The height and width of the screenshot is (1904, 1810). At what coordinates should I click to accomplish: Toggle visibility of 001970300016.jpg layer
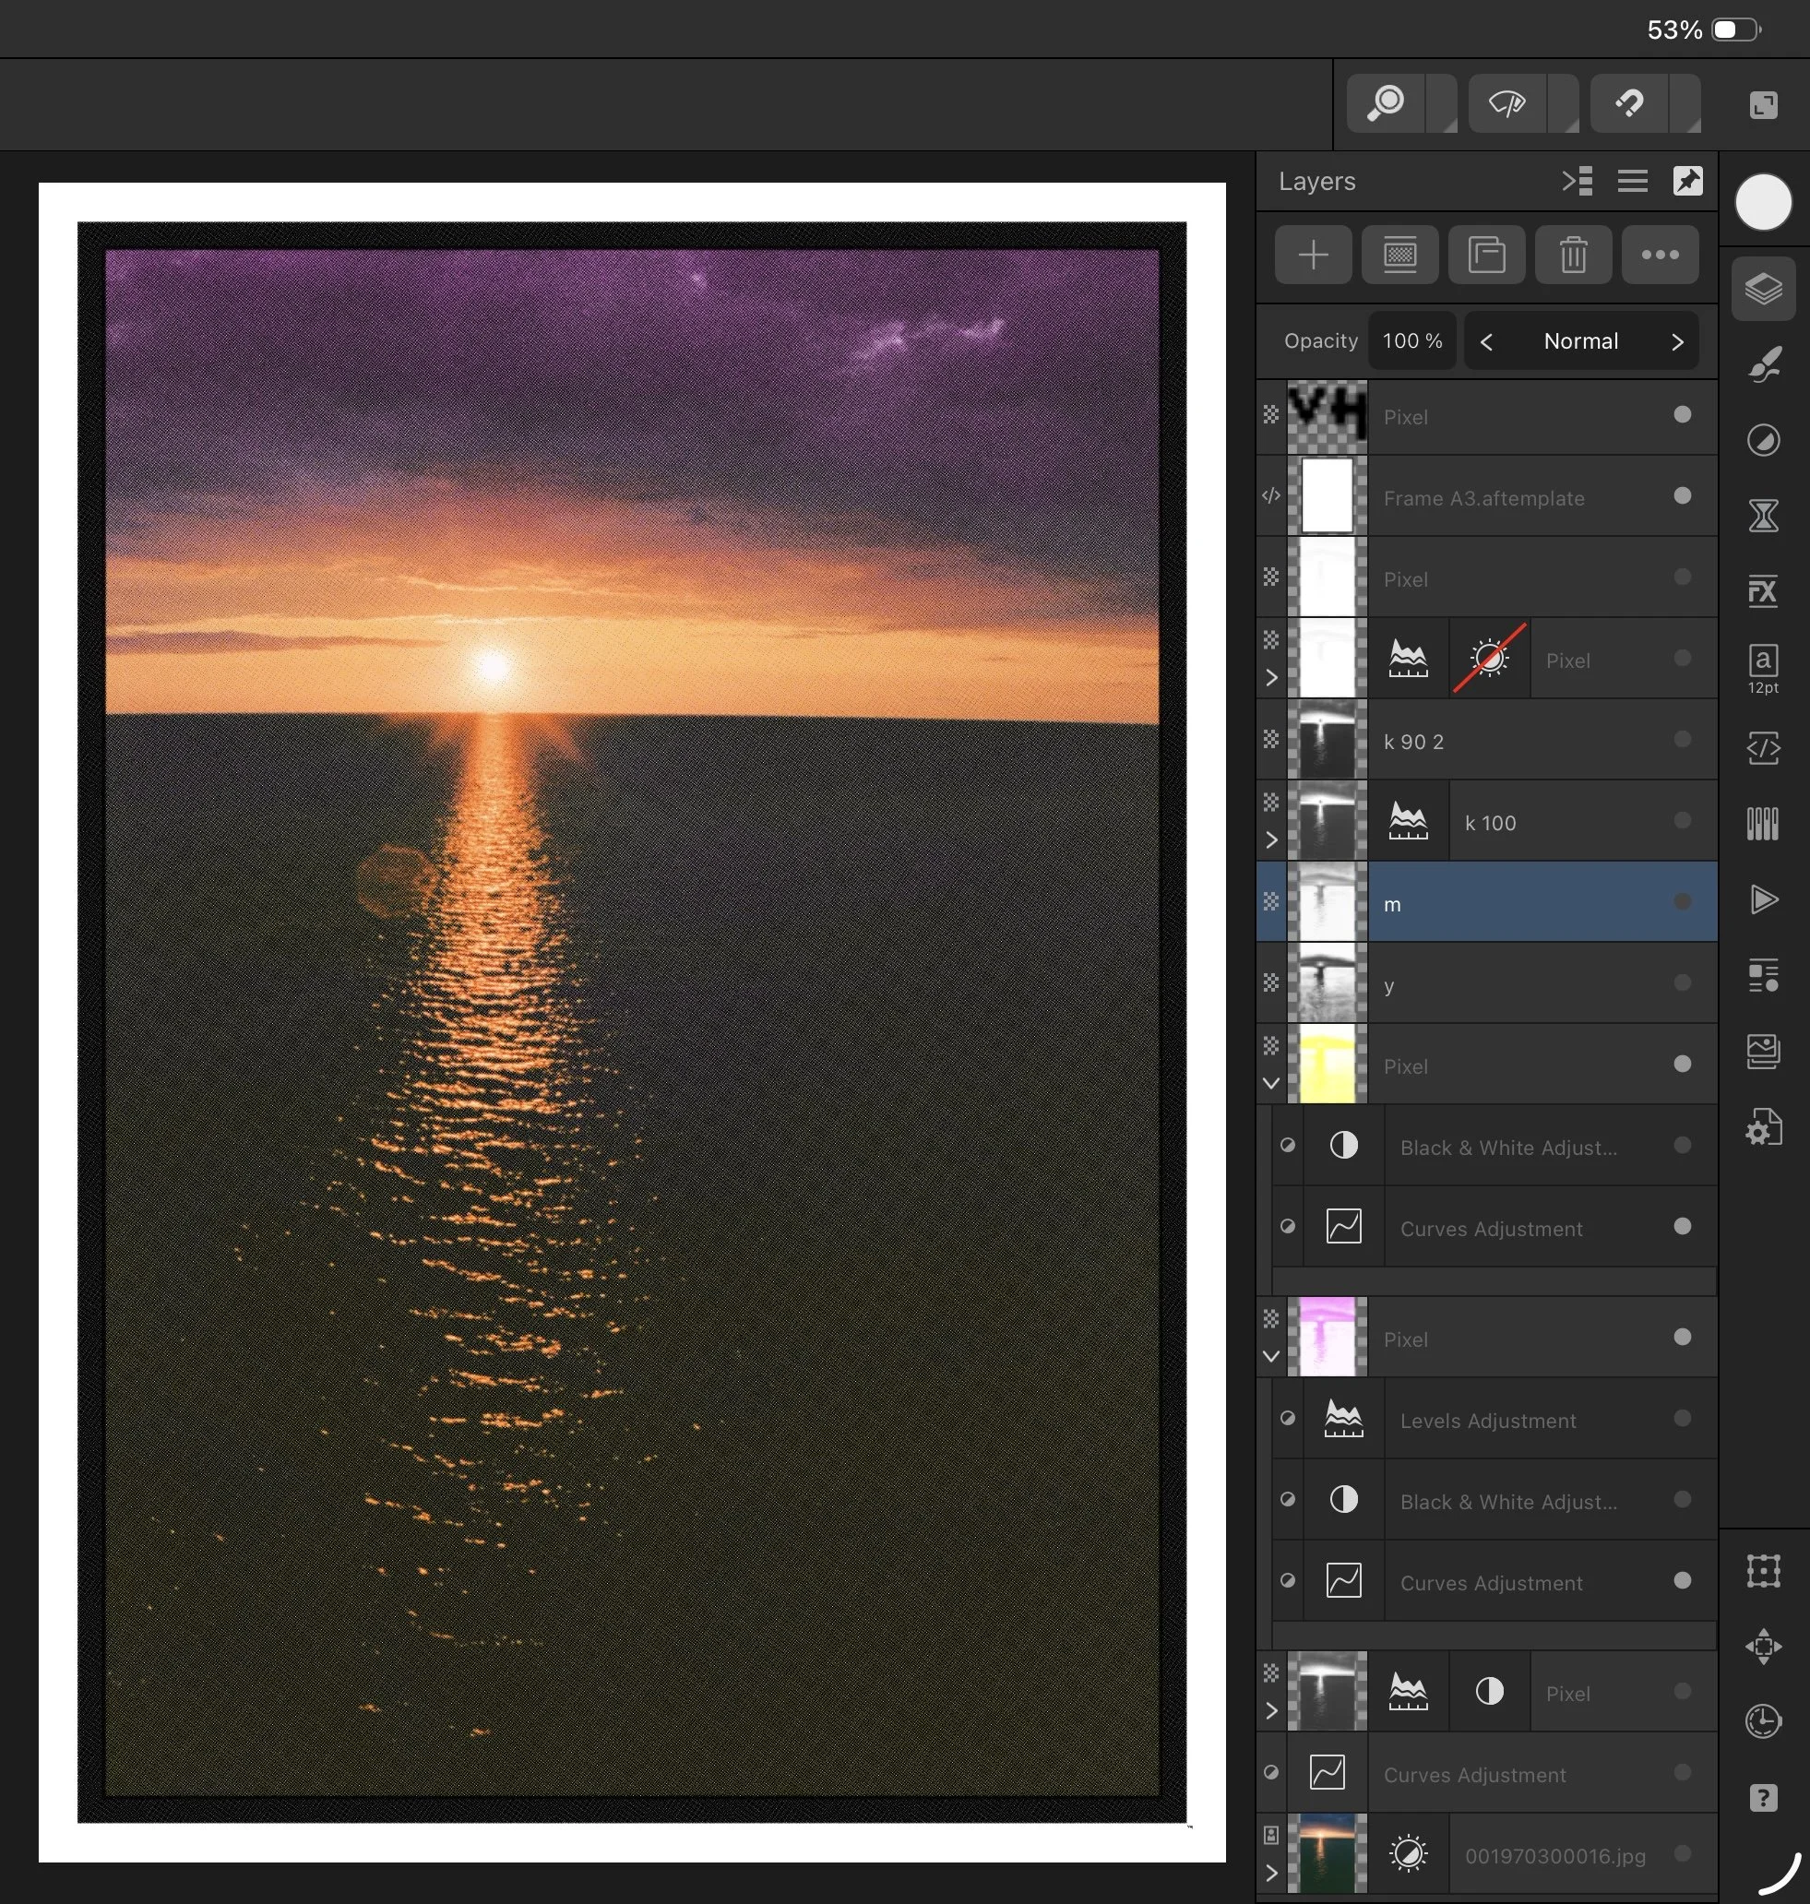coord(1682,1854)
